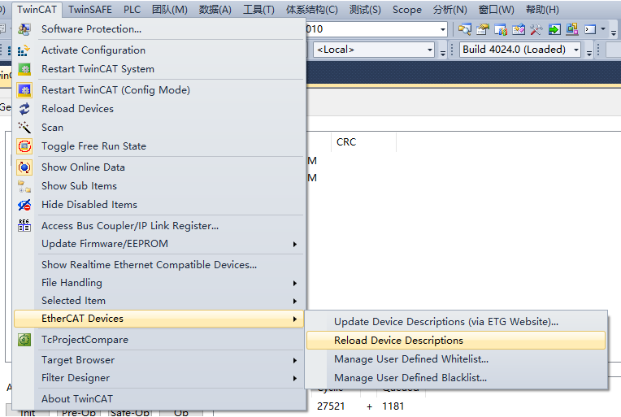Select Reload Device Descriptions

pyautogui.click(x=456, y=341)
